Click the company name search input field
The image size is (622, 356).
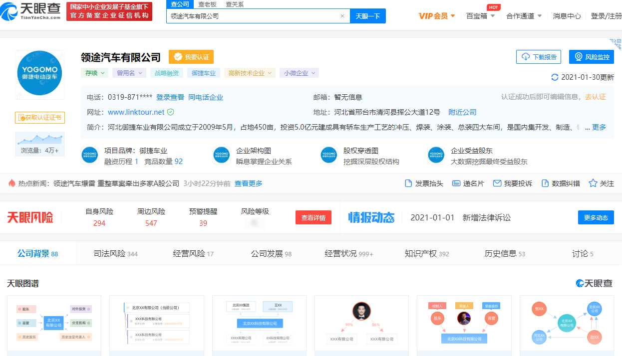(x=253, y=16)
